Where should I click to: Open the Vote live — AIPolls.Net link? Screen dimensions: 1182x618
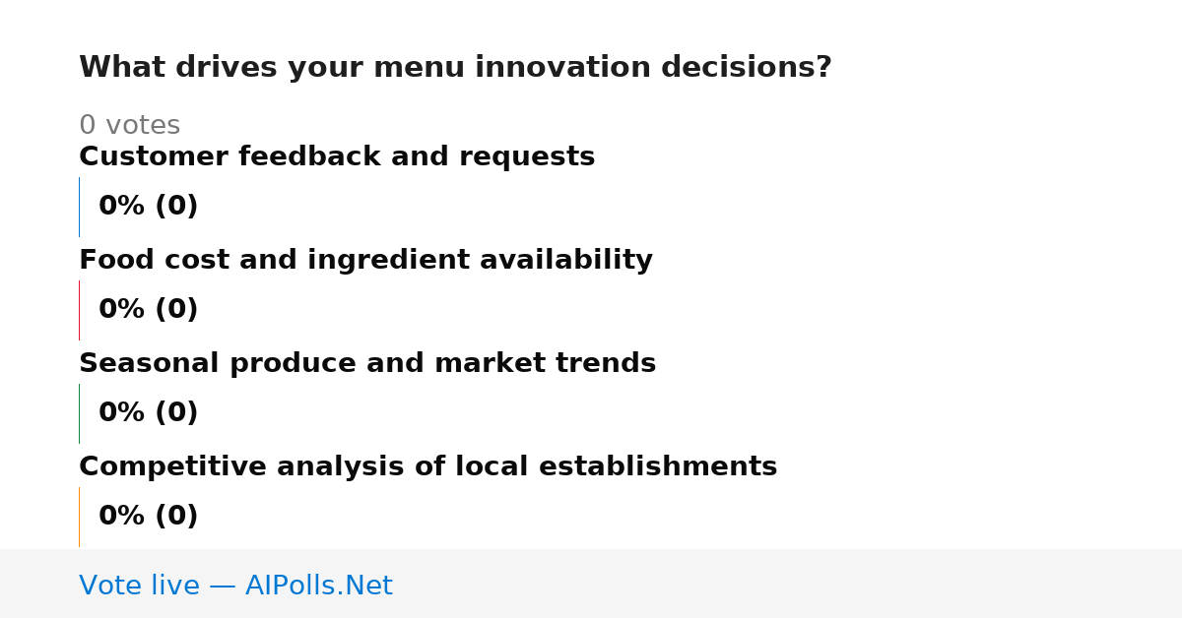coord(235,586)
